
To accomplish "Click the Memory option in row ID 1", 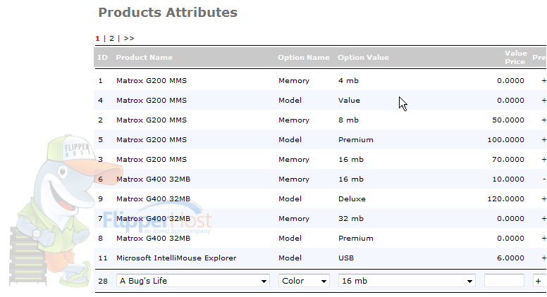I will [x=294, y=80].
